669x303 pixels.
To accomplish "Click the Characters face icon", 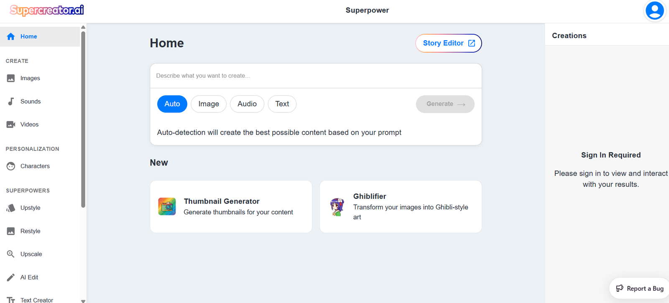I will 11,166.
